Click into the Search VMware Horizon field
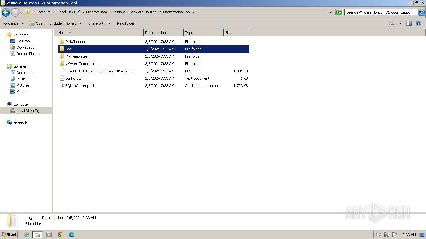Screen dimensions: 426x239 pyautogui.click(x=381, y=12)
